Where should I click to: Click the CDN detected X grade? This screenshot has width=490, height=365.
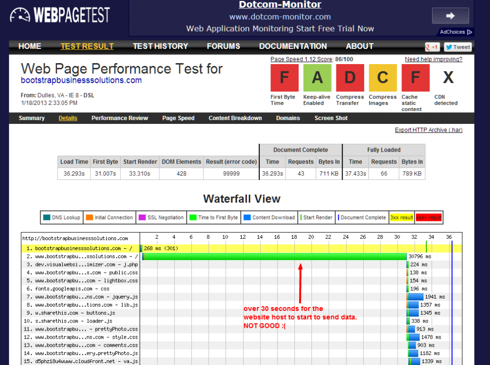click(x=448, y=77)
